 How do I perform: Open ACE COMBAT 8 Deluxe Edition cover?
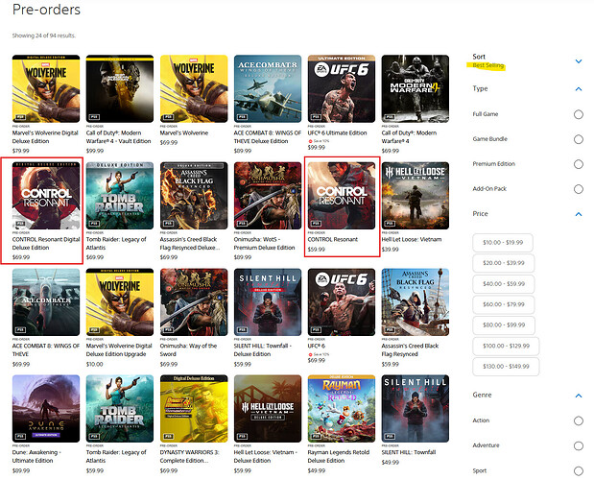(268, 88)
